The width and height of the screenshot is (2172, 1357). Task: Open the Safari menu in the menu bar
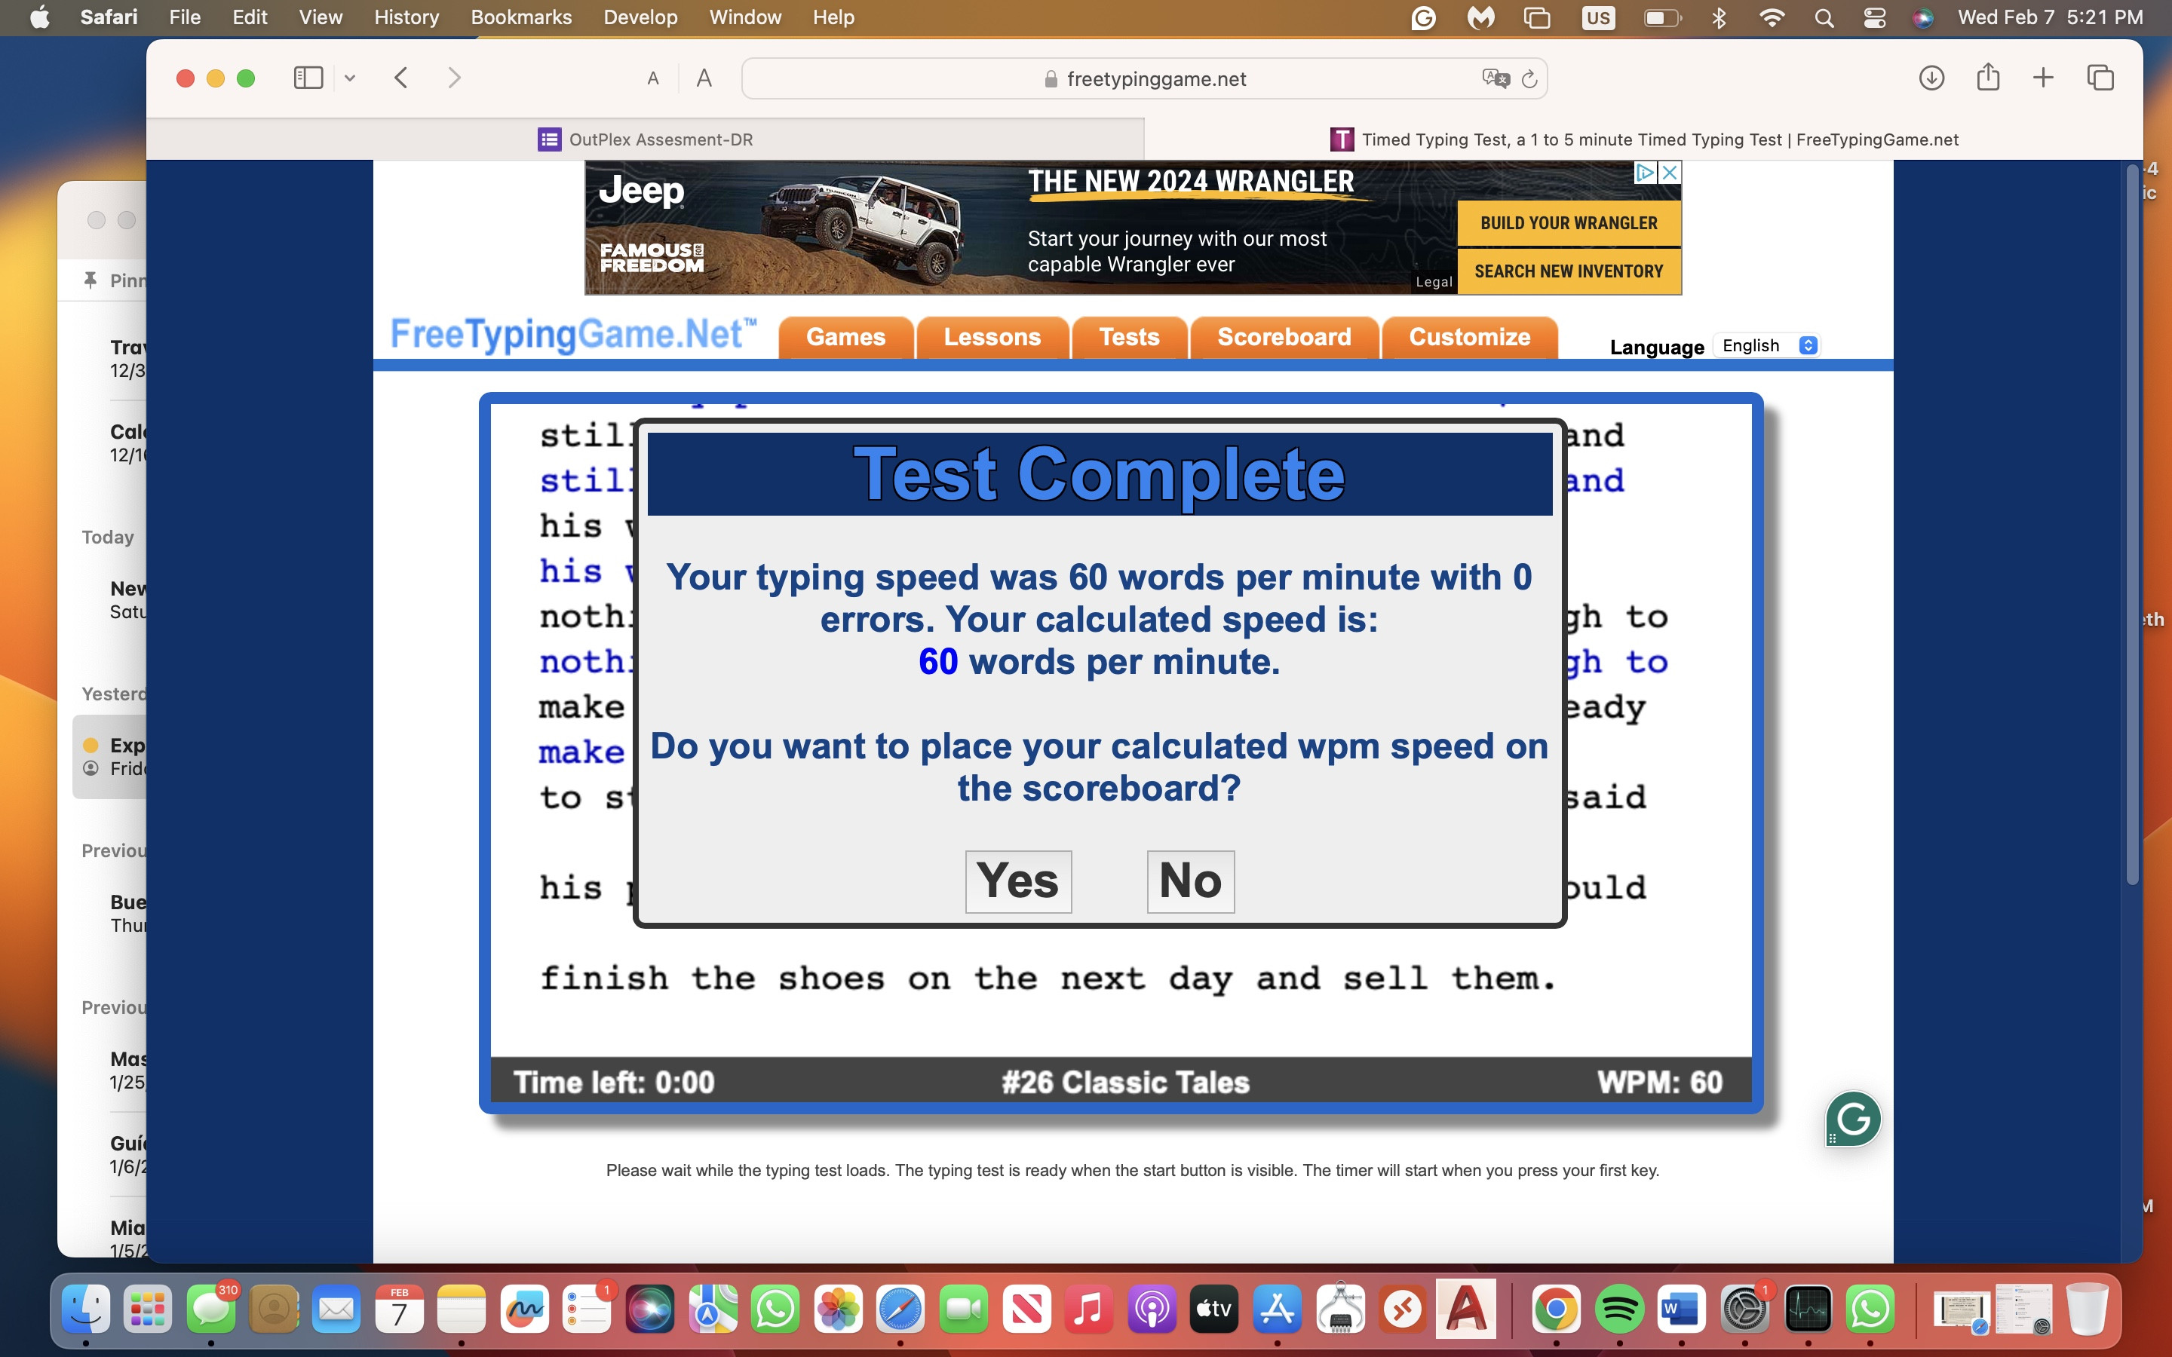tap(109, 17)
